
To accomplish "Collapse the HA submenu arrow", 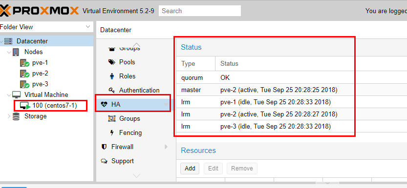I will click(x=166, y=105).
